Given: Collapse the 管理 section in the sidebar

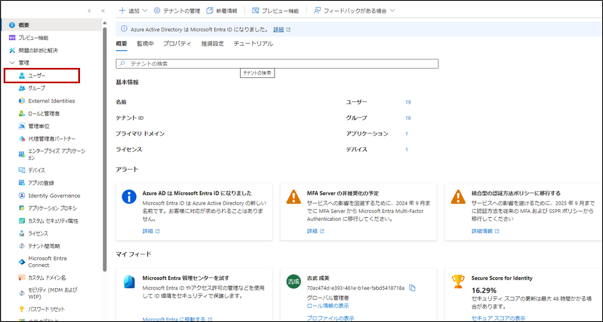Looking at the screenshot, I should (12, 63).
